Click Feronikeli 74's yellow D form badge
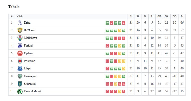Screen dimensions: 191x101 pos(120,92)
